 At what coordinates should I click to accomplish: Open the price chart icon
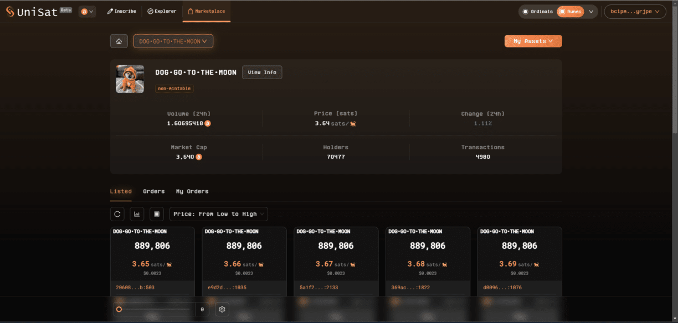point(136,214)
